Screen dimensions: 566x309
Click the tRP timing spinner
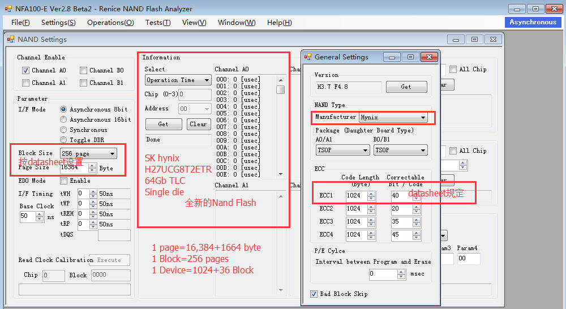[x=93, y=224]
